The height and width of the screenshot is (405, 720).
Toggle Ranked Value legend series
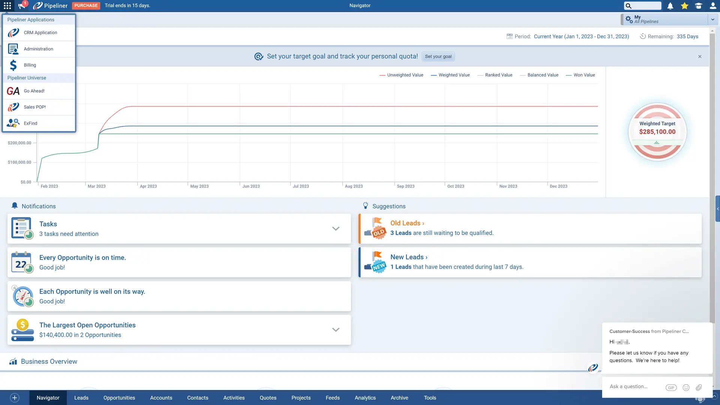495,75
